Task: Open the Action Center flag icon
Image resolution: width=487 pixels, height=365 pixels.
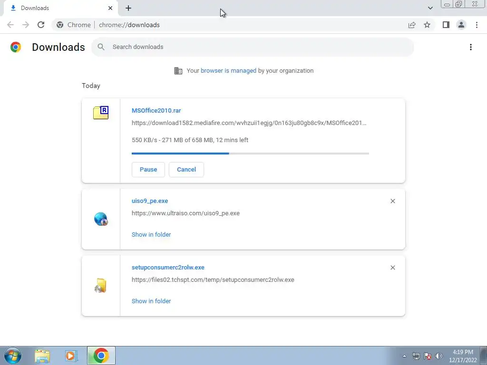Action: (428, 356)
